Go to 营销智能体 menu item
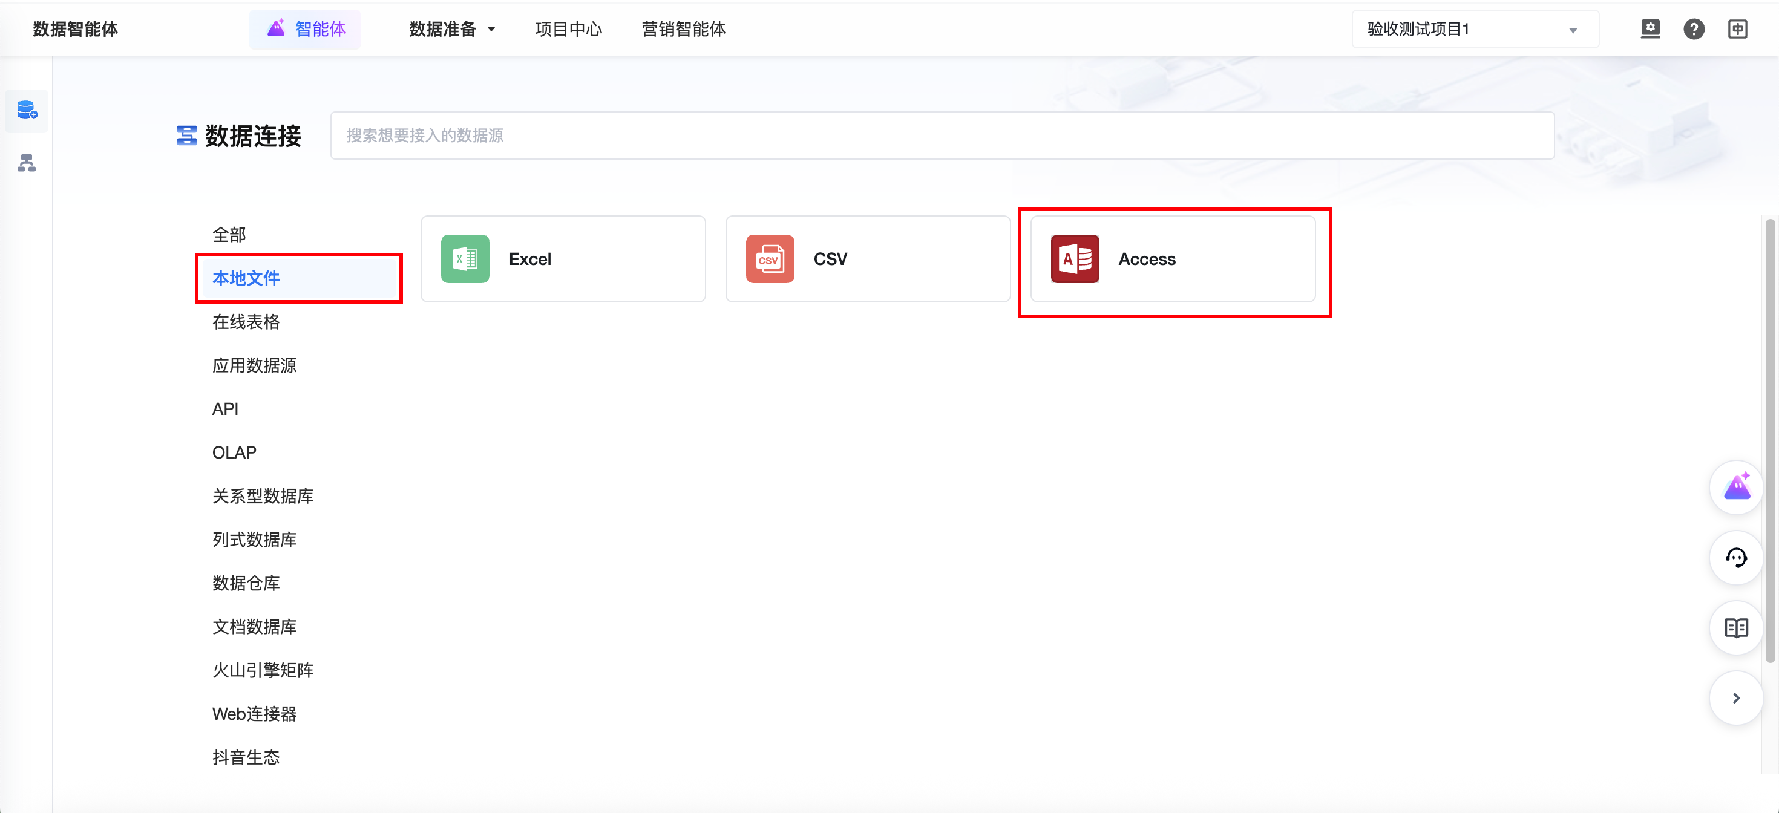 coord(684,29)
